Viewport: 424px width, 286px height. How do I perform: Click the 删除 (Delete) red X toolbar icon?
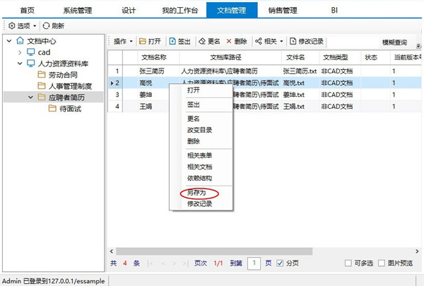pyautogui.click(x=229, y=42)
